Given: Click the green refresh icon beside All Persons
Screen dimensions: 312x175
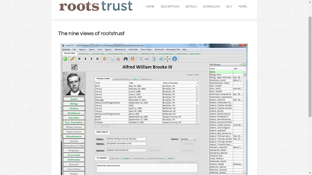Looking at the screenshot, I should point(244,65).
